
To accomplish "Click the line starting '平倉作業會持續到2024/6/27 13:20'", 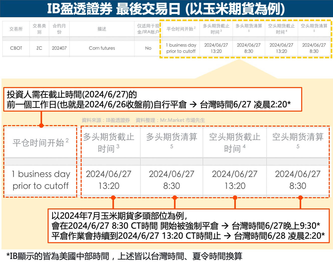I will [x=188, y=236].
